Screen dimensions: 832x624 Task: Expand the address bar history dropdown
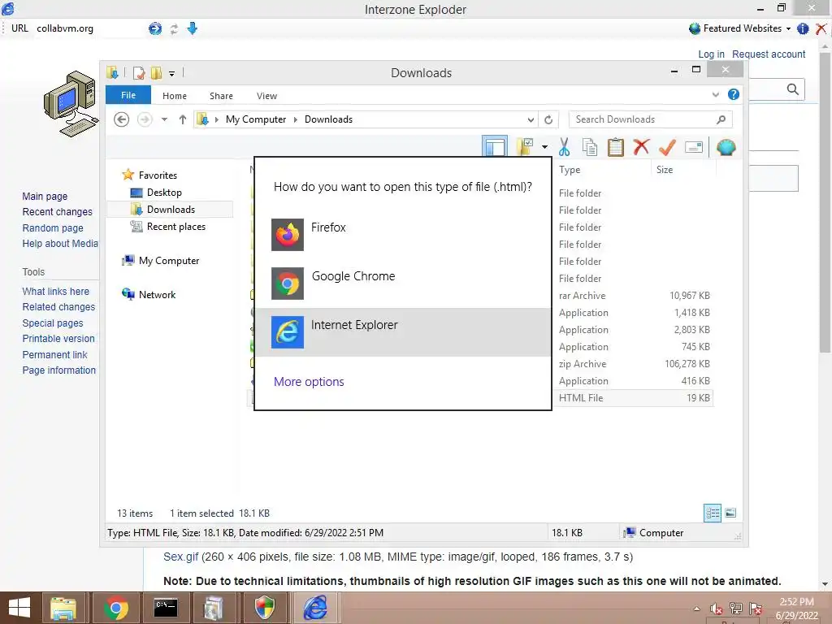tap(530, 120)
